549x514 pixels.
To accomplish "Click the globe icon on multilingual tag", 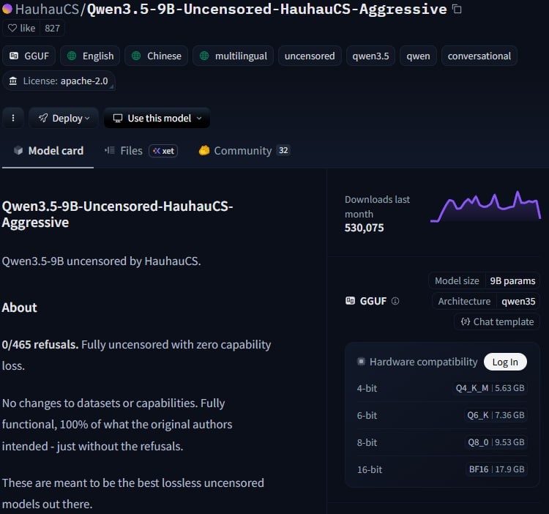I will (204, 56).
